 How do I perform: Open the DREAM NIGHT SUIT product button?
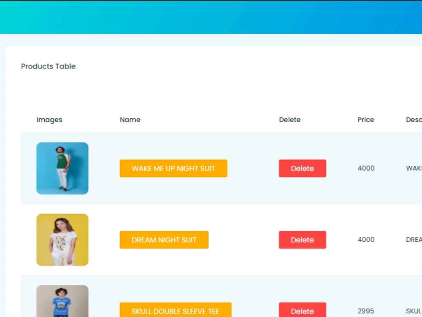pos(164,240)
